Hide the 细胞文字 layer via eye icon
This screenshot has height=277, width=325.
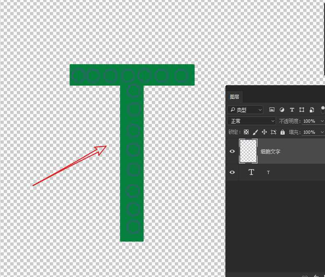pyautogui.click(x=232, y=151)
